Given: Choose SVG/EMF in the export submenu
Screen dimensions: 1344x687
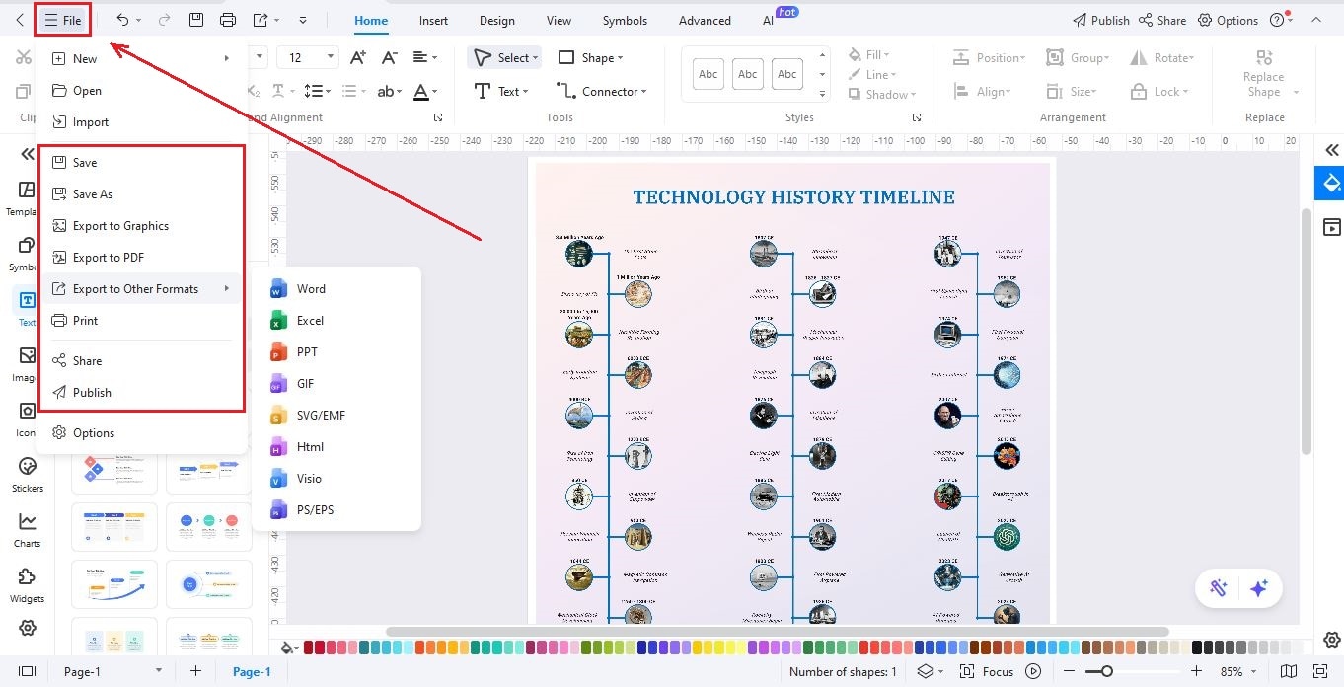Looking at the screenshot, I should pyautogui.click(x=336, y=415).
